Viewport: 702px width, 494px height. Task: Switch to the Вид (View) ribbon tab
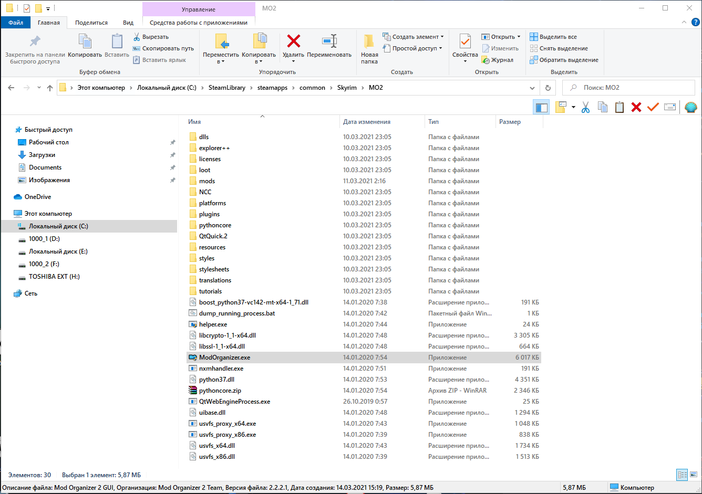click(128, 23)
